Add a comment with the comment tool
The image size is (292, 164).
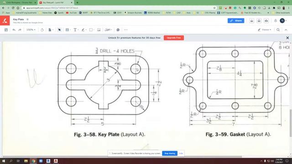pyautogui.click(x=118, y=30)
